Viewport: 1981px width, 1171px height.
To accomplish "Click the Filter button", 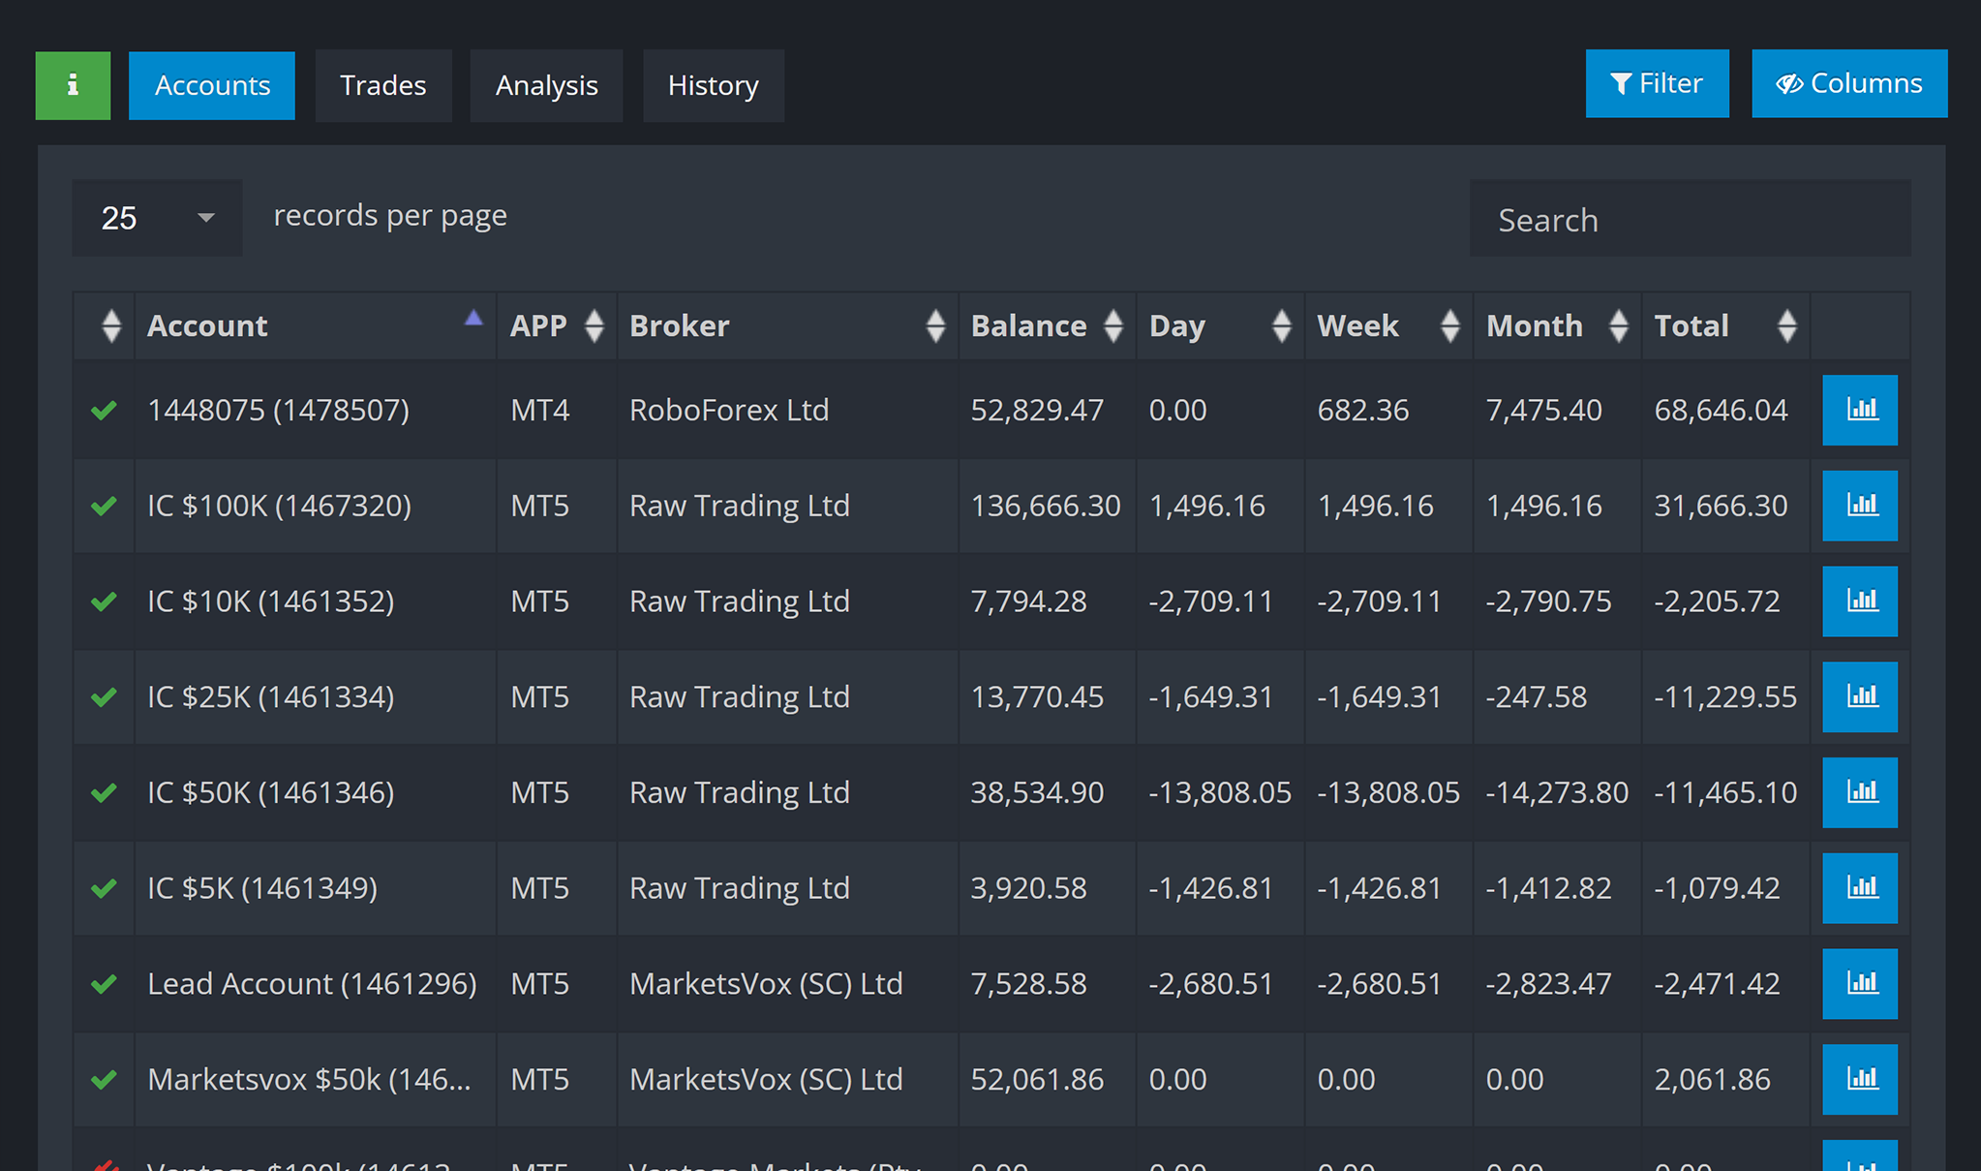I will tap(1657, 83).
